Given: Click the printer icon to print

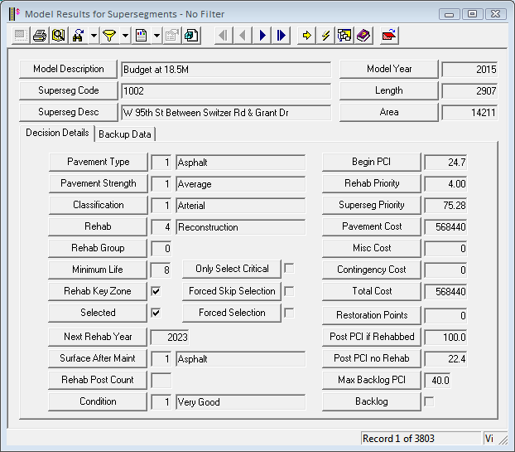Looking at the screenshot, I should click(40, 35).
